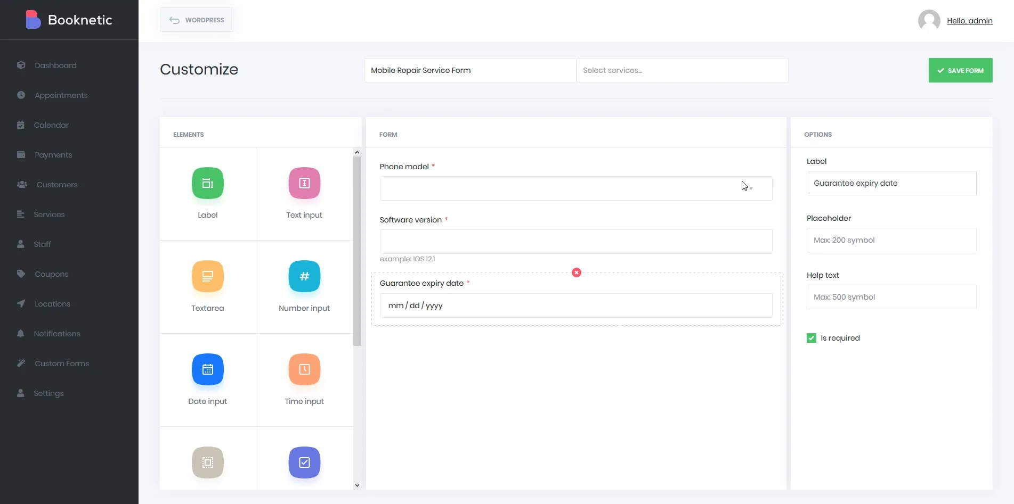The image size is (1014, 504).
Task: Remove the Guarantee expiry date field
Action: point(576,272)
